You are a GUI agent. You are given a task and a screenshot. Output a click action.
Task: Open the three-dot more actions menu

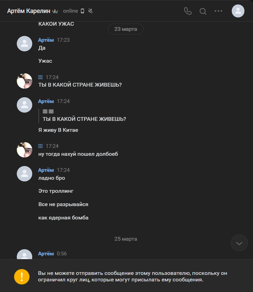pyautogui.click(x=218, y=11)
